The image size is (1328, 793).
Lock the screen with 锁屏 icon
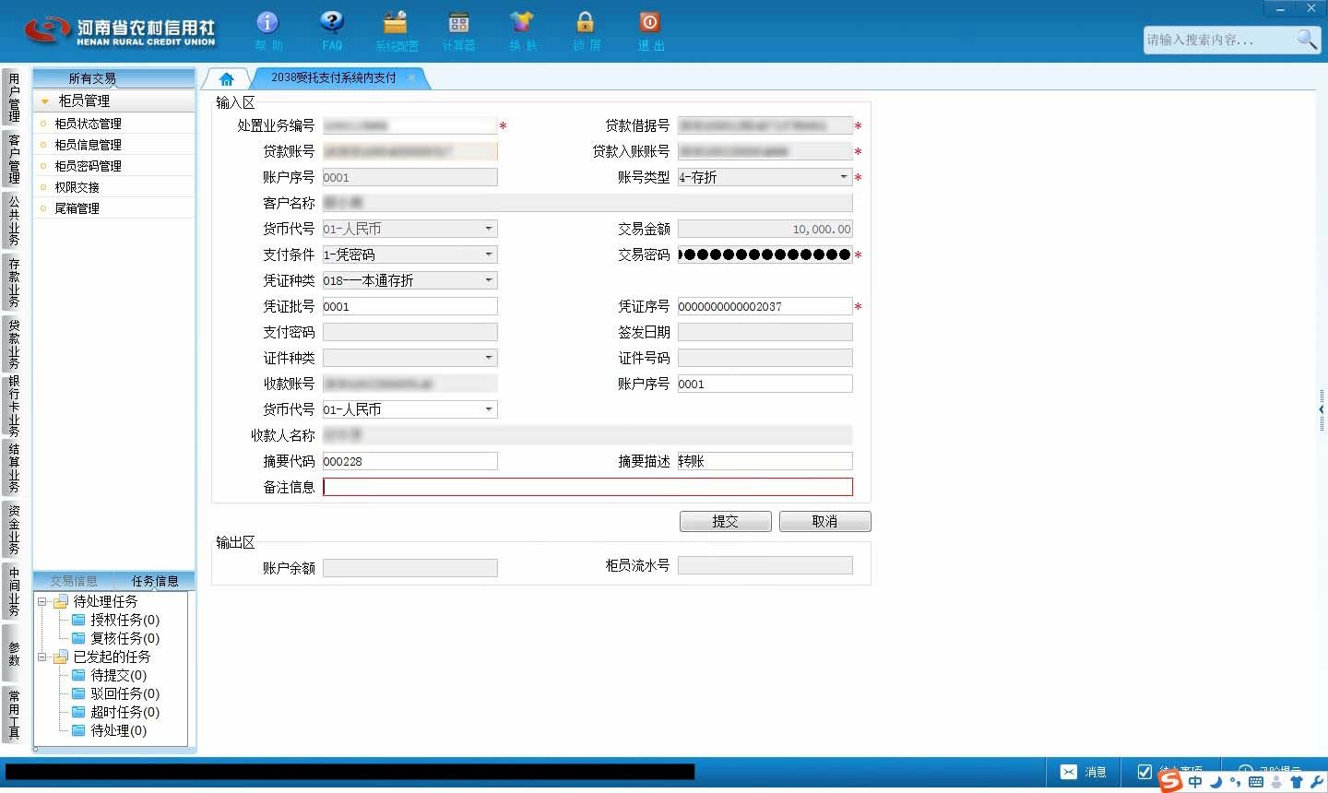585,22
